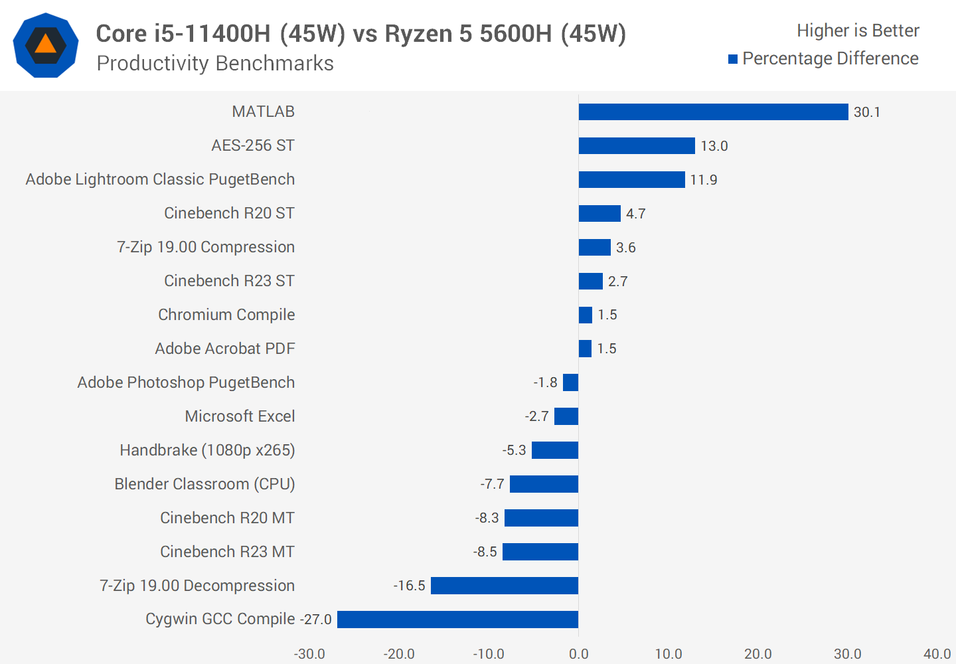The width and height of the screenshot is (956, 664).
Task: Select the Cygwin GCC Compile bar
Action: [x=457, y=620]
